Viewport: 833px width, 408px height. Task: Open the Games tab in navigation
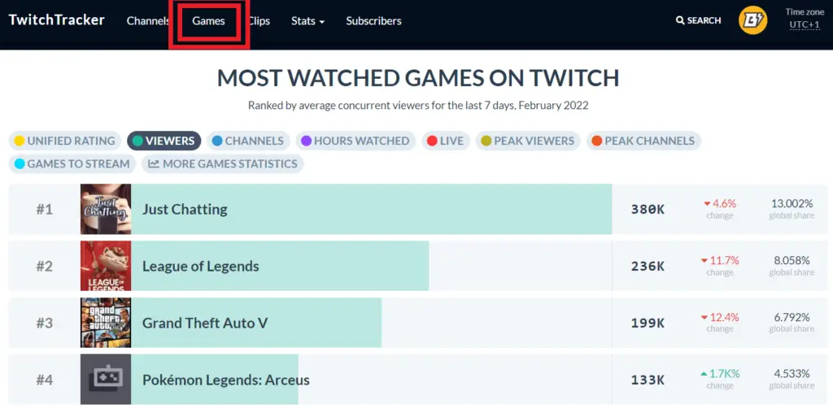click(209, 21)
